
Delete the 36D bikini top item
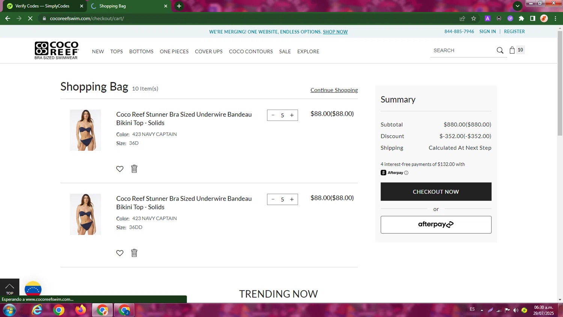[134, 169]
